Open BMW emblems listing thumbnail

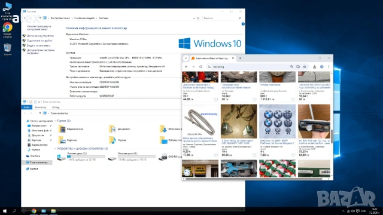[x=277, y=121]
